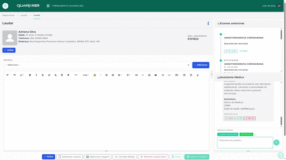This screenshot has height=160, width=286.
Task: Open the text color options arrow
Action: (100, 75)
